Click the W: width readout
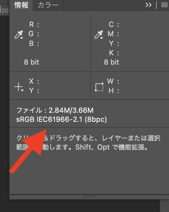 (x=113, y=81)
